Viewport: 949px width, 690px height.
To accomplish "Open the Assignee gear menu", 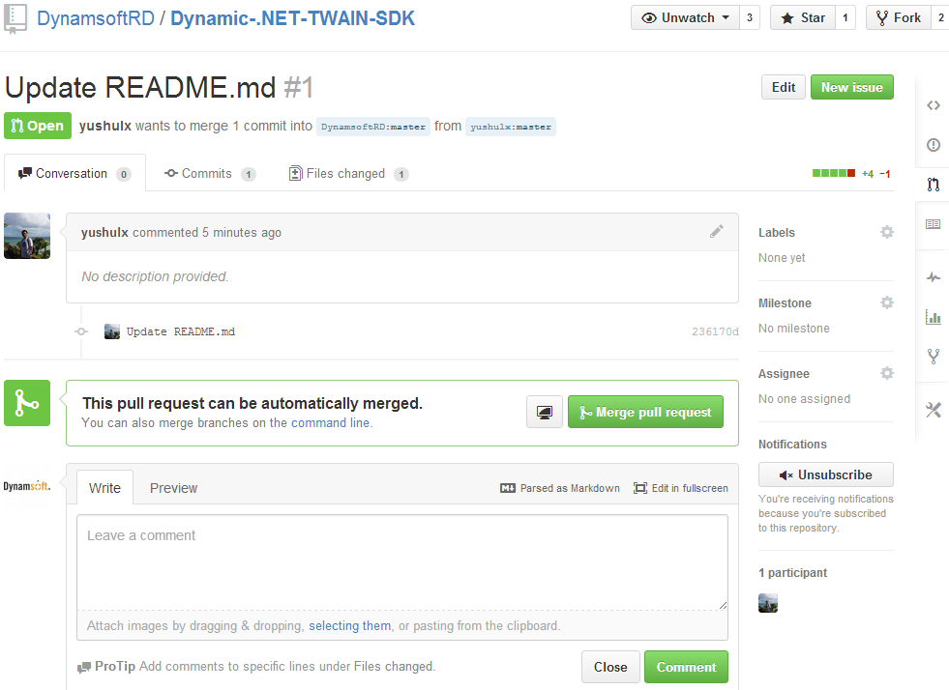I will [x=886, y=374].
